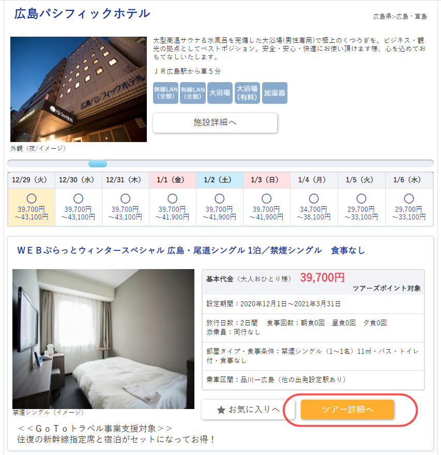Open the WEBぷらっとウィンタースペシャル plan title
Viewport: 441px width, 455px height.
pos(191,250)
